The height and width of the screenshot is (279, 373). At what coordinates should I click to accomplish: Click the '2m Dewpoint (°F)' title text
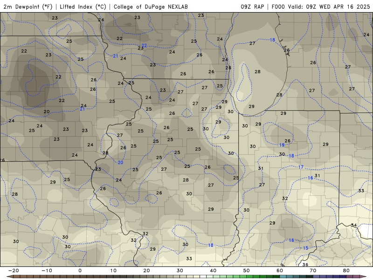click(x=28, y=7)
